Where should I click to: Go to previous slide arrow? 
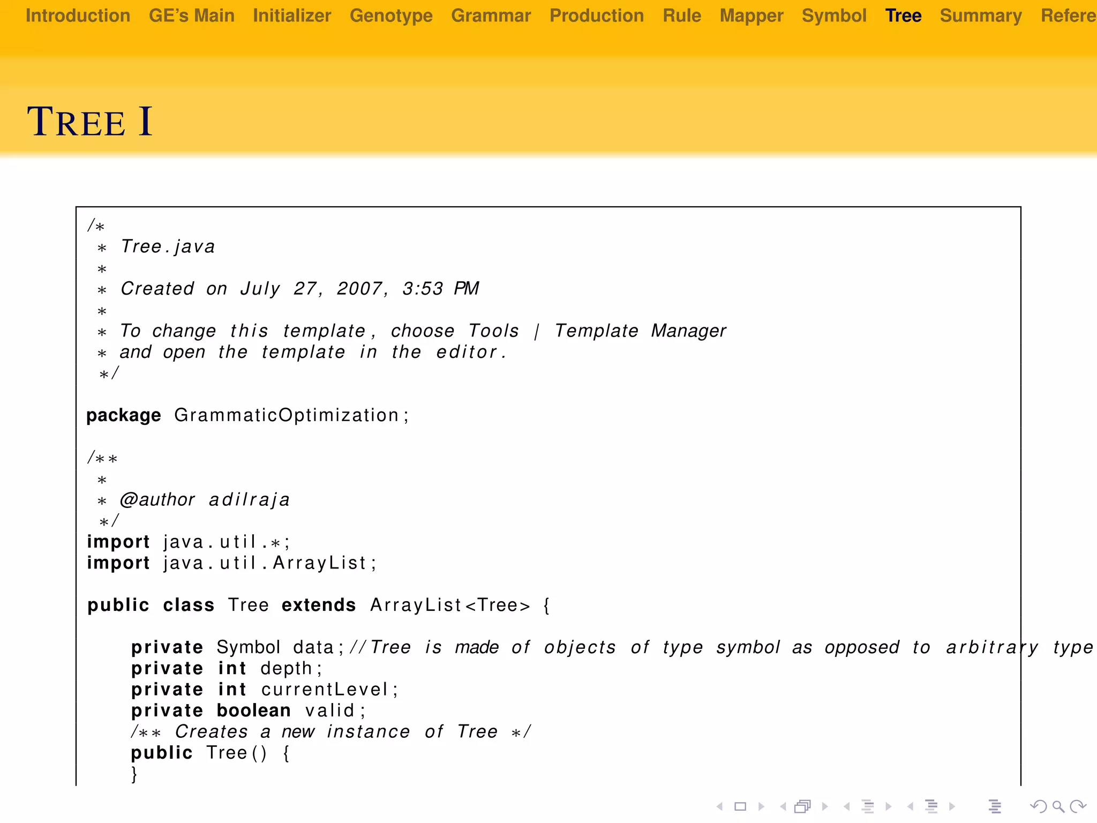pos(720,806)
